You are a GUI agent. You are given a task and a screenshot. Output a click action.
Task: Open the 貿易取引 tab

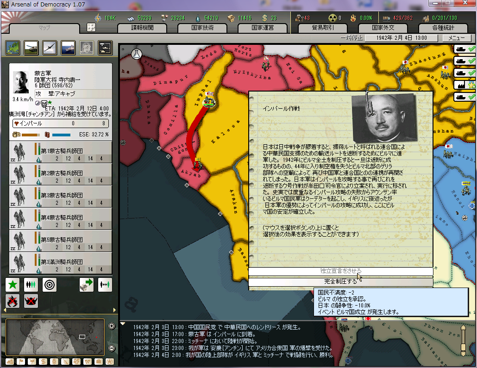pos(322,28)
